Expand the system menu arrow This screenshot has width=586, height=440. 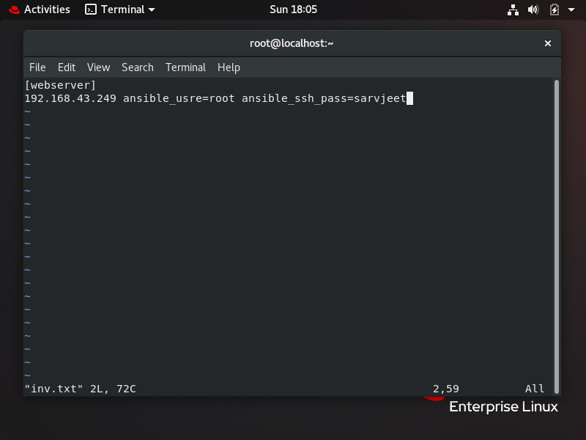coord(571,10)
